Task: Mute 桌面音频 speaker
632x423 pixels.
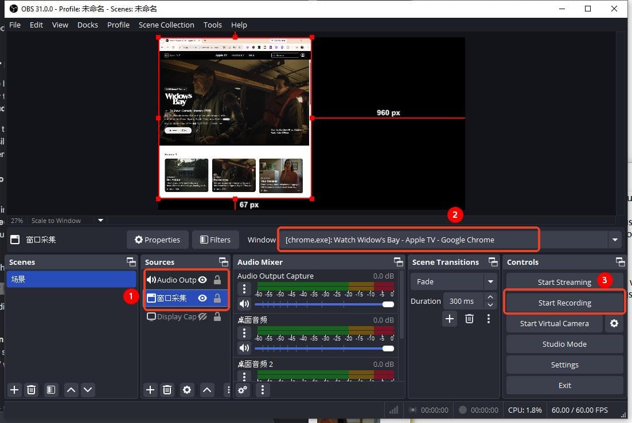Action: 244,348
